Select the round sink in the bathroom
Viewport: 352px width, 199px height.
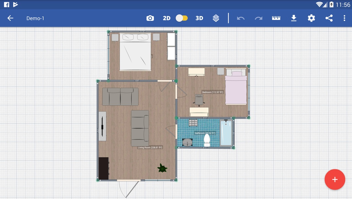[187, 142]
